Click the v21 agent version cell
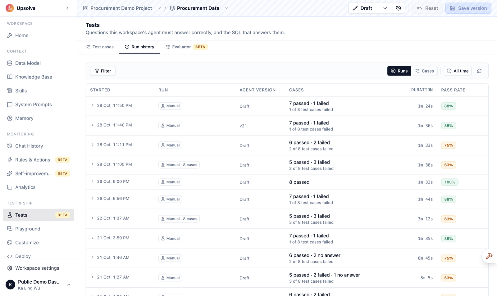497x296 pixels. (x=243, y=126)
